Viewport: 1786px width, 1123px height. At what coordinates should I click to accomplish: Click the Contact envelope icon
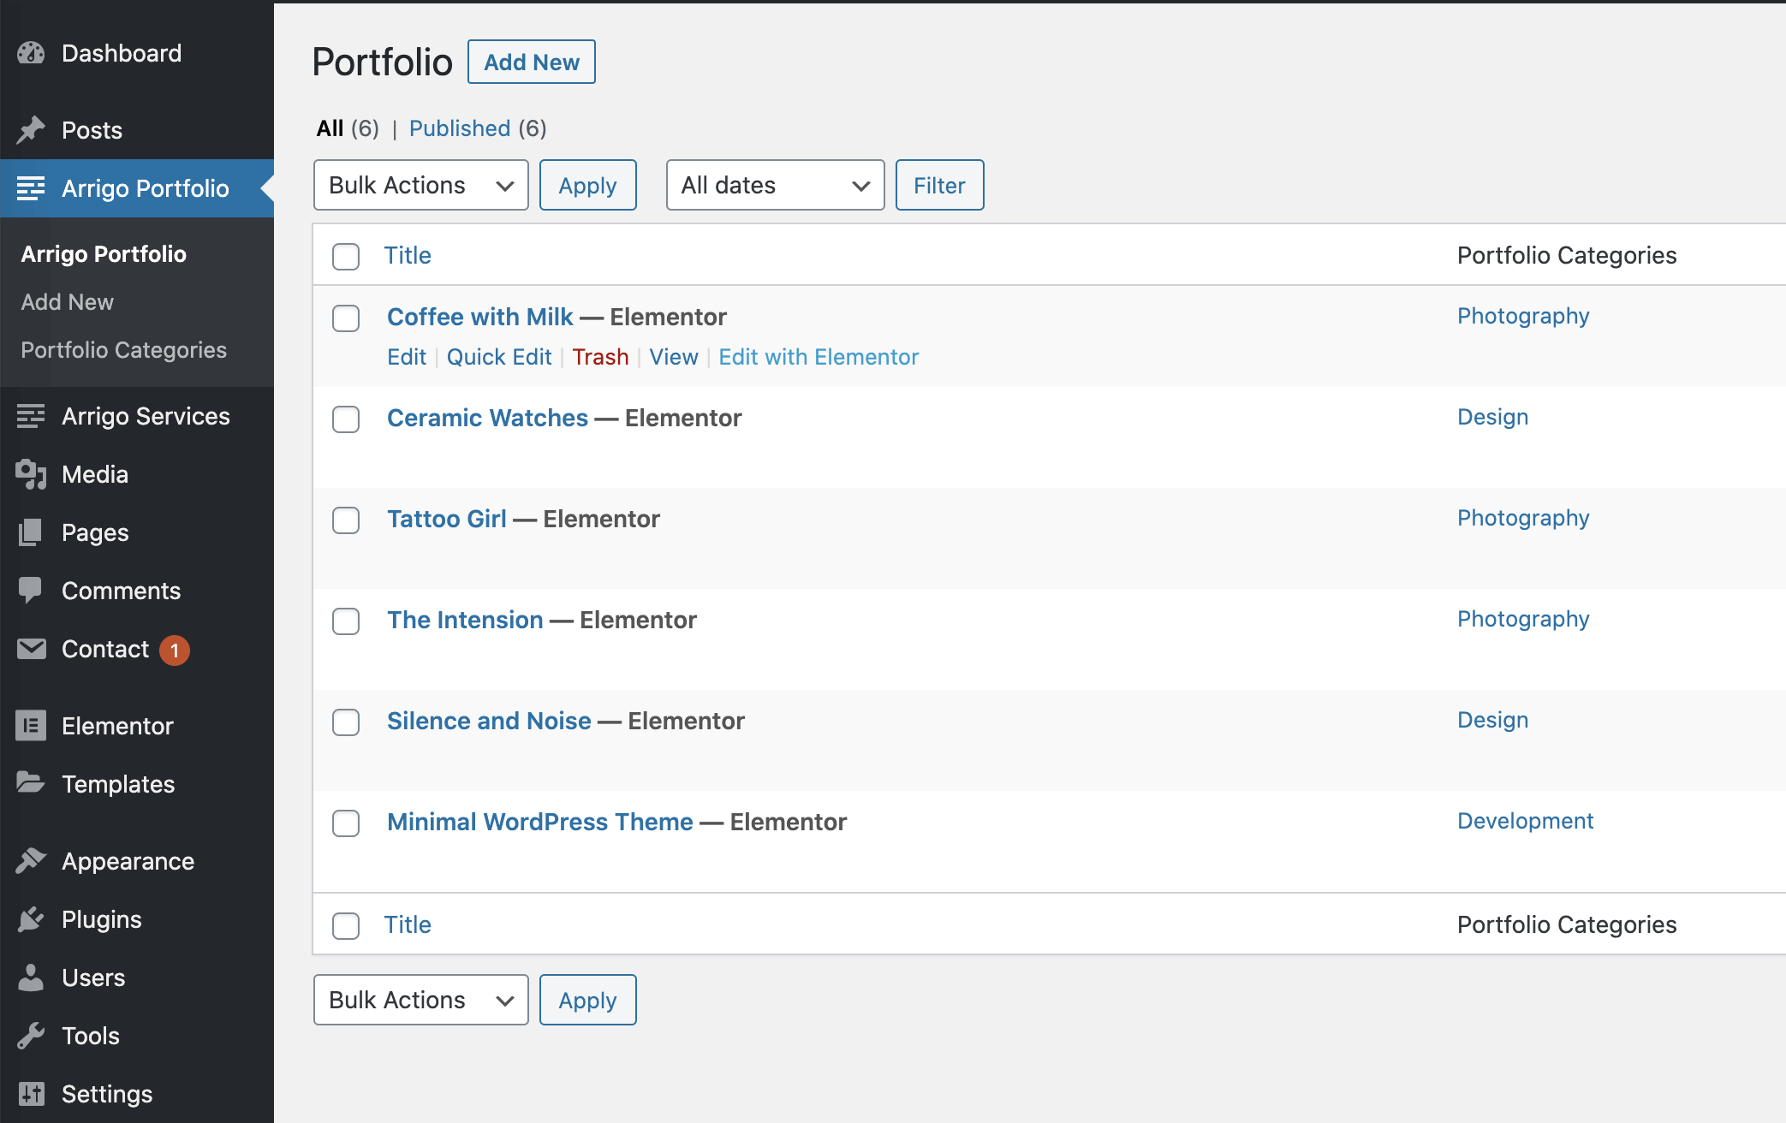[31, 649]
